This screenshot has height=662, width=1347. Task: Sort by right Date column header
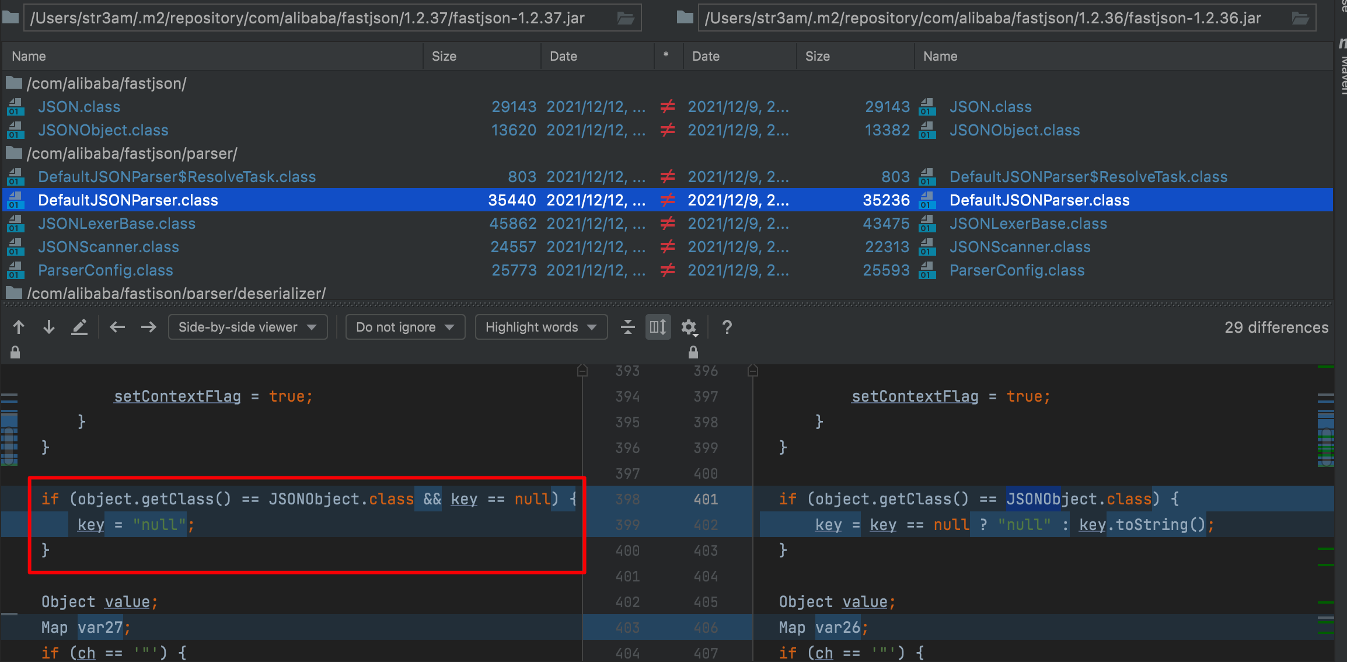(x=740, y=56)
